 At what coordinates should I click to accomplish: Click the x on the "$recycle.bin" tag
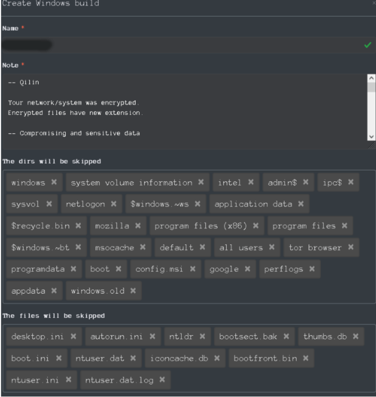point(78,226)
